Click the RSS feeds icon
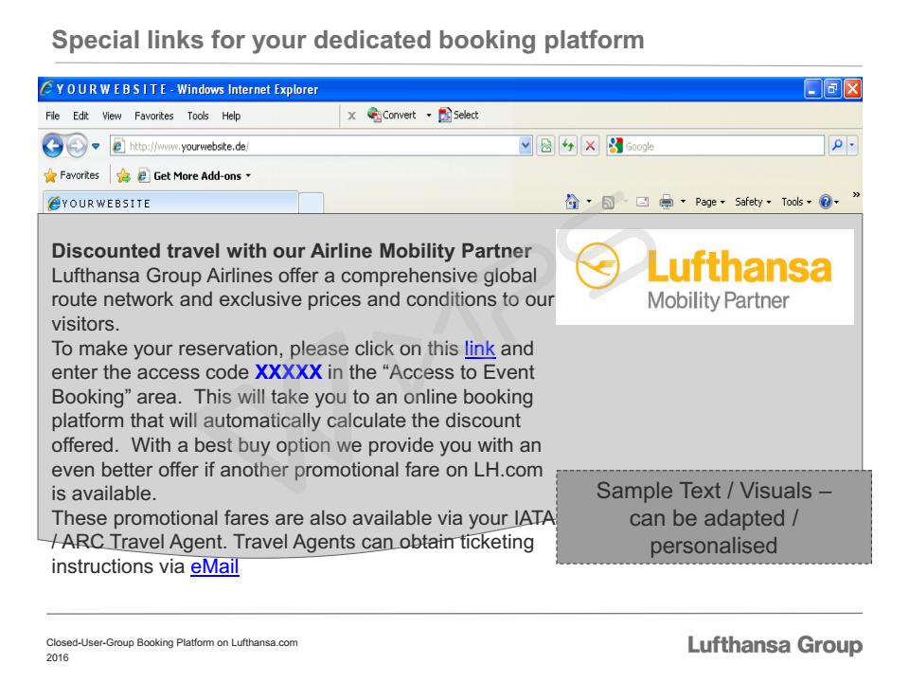 (608, 203)
